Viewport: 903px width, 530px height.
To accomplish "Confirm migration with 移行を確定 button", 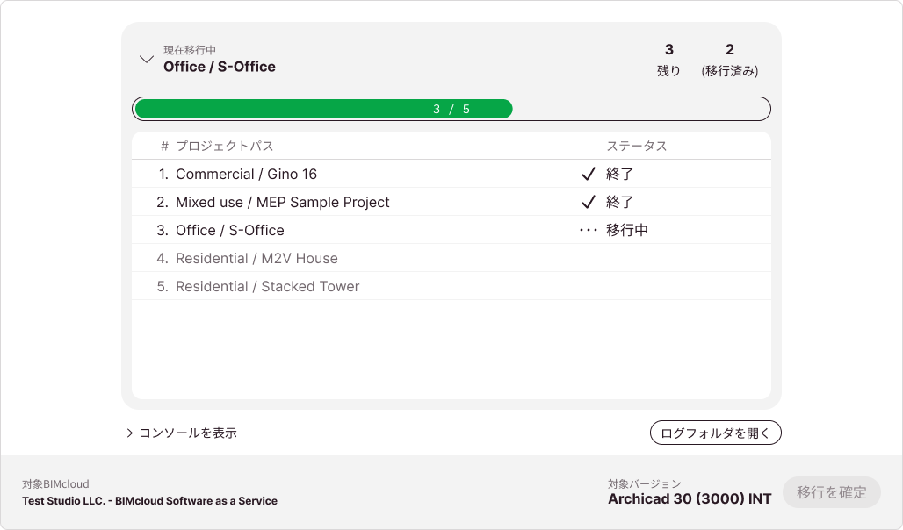I will pyautogui.click(x=832, y=492).
